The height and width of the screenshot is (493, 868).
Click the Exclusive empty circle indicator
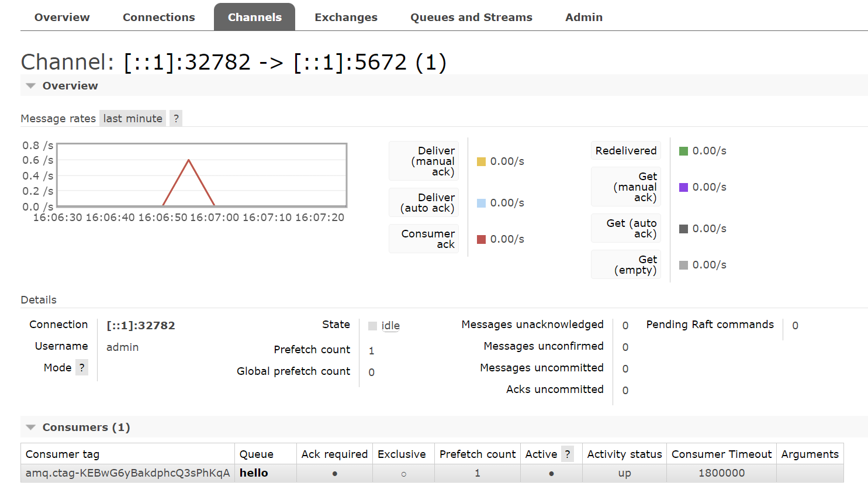pos(403,474)
